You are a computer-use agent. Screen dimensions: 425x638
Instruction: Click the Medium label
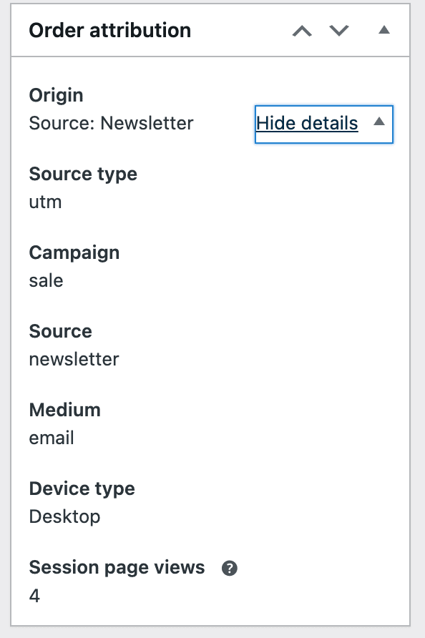(x=64, y=410)
